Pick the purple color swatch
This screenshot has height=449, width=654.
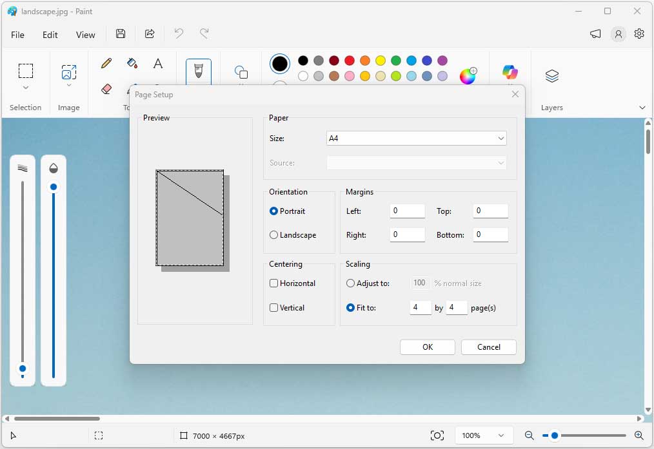point(442,61)
